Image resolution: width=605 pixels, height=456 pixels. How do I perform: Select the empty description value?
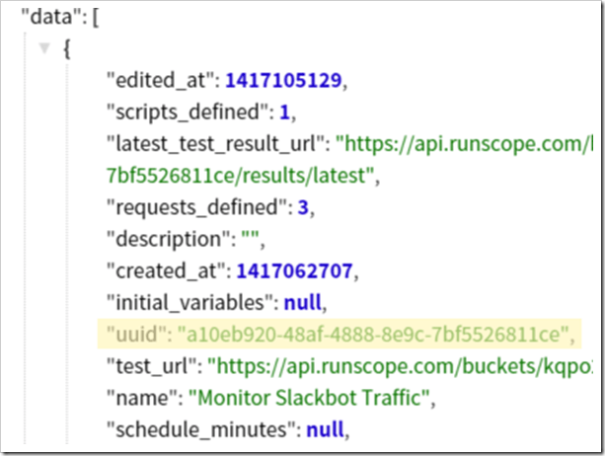(x=250, y=235)
